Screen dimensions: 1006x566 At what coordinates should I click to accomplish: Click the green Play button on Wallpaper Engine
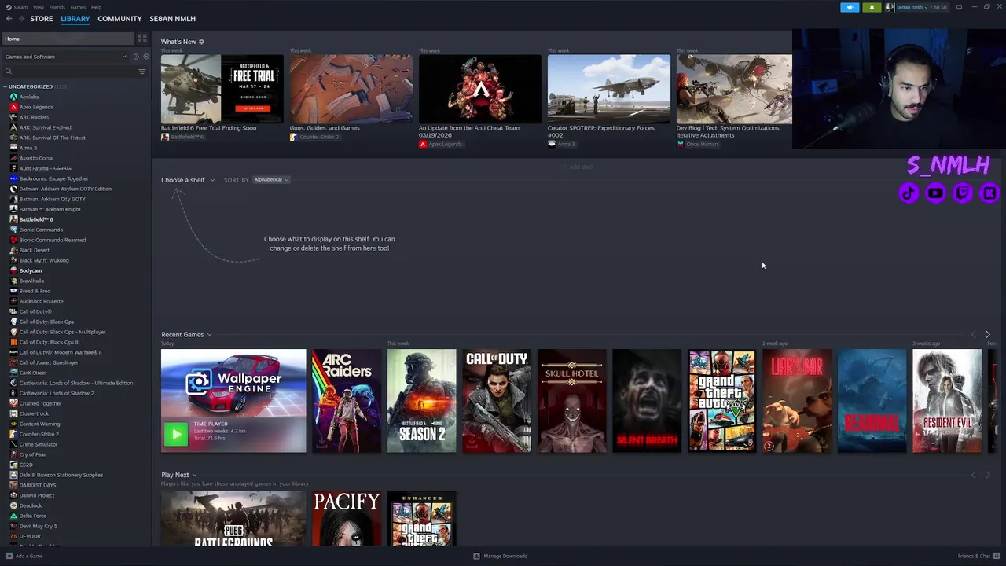(x=176, y=434)
